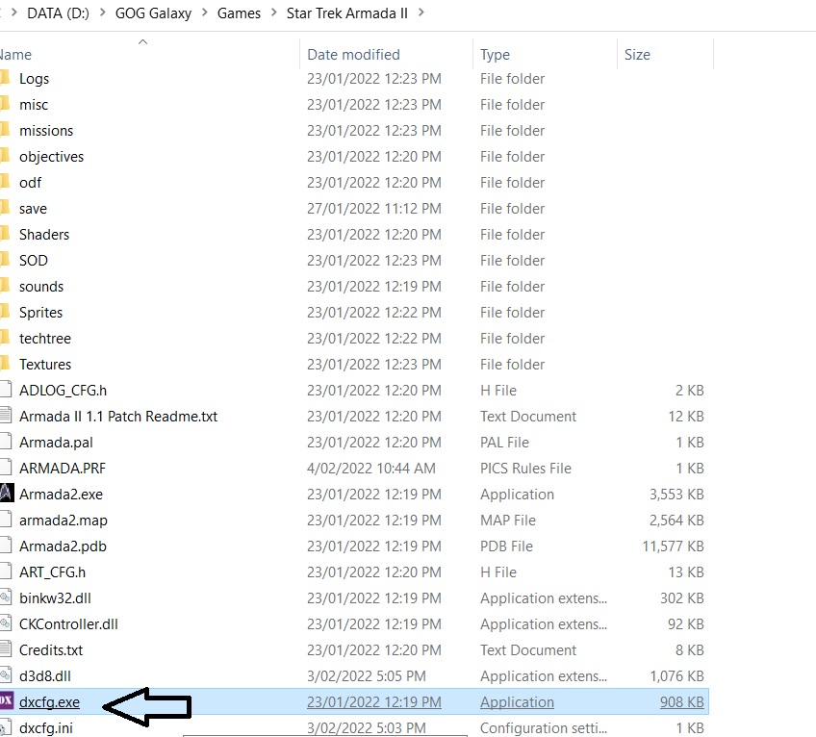Select Armada II 1.1 Patch Readme.txt

pyautogui.click(x=118, y=417)
